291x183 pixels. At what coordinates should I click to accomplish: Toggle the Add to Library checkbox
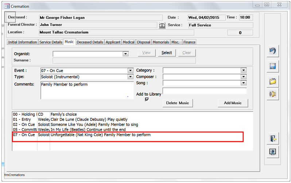click(147, 100)
